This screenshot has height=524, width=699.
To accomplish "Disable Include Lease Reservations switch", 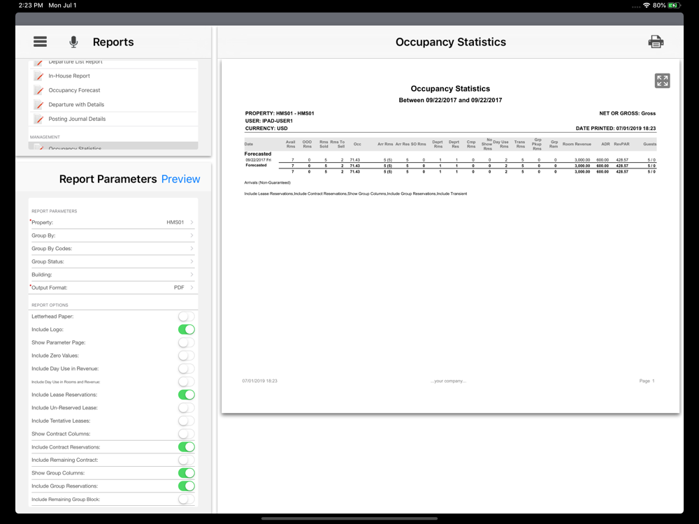I will 187,395.
